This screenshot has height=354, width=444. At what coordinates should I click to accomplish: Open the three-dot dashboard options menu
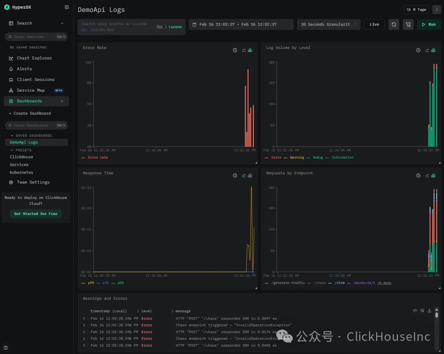point(437,9)
